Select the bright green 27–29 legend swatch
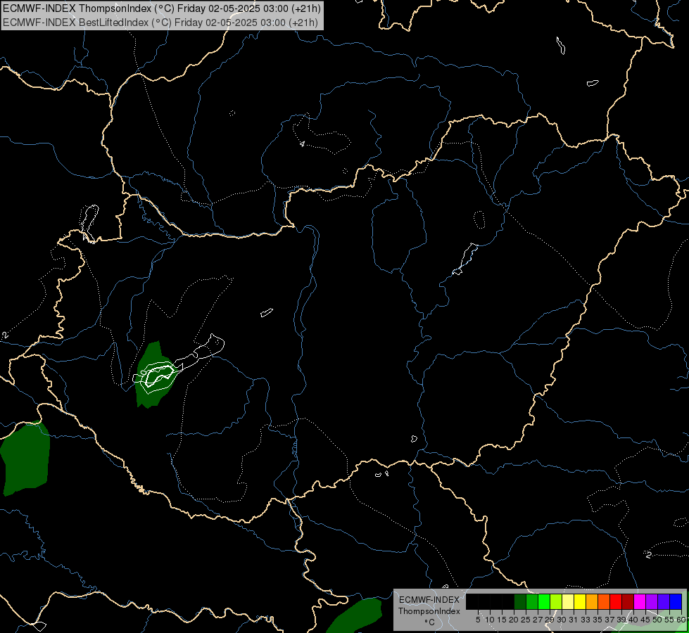Image resolution: width=689 pixels, height=633 pixels. point(544,602)
